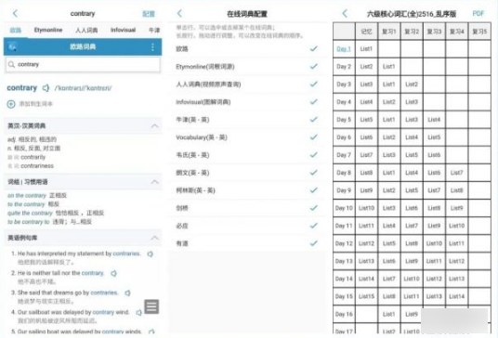Select the Day 10 row label
This screenshot has height=338, width=498.
coord(344,208)
